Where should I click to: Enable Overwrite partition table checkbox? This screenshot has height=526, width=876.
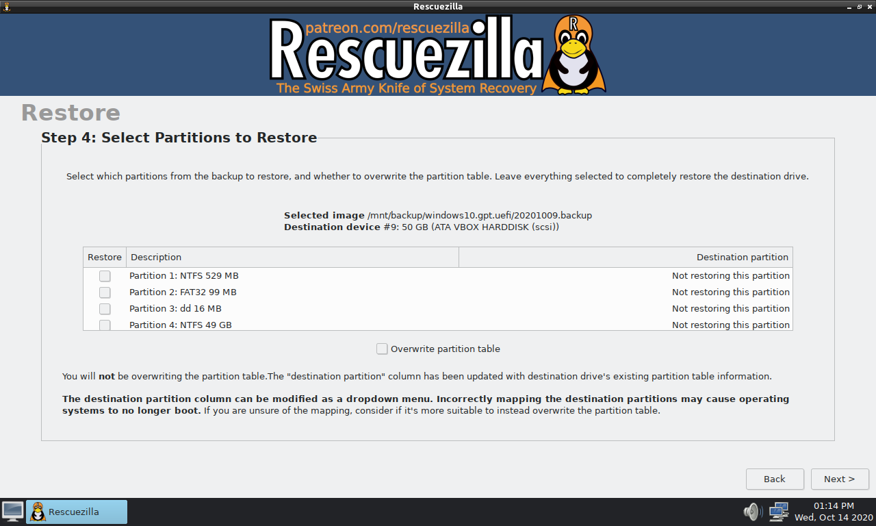click(x=382, y=349)
